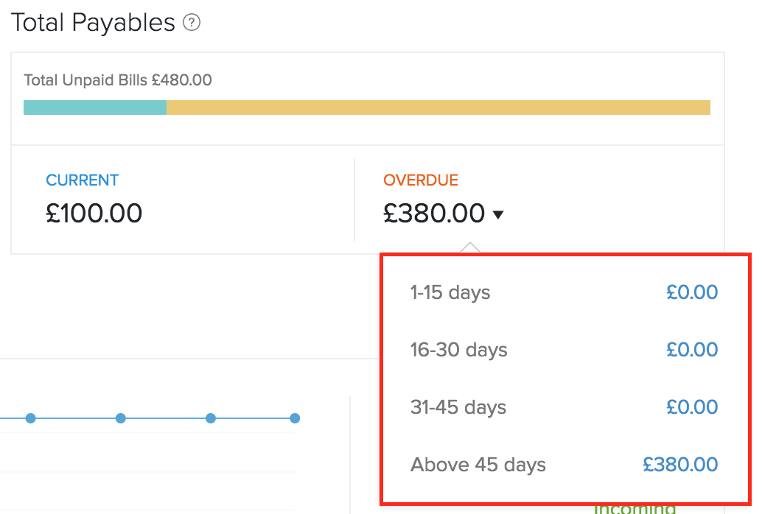Screen dimensions: 762x514
Task: Open the £100.00 current payables amount
Action: [x=94, y=214]
